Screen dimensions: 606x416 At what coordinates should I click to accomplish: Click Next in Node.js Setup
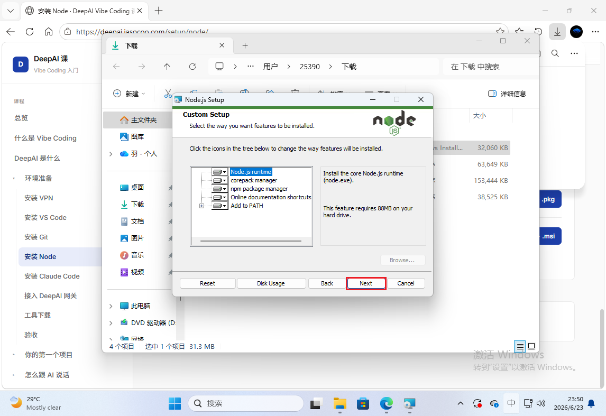pos(365,283)
